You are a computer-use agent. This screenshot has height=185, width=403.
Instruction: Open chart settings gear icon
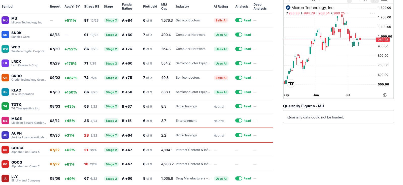point(385,95)
